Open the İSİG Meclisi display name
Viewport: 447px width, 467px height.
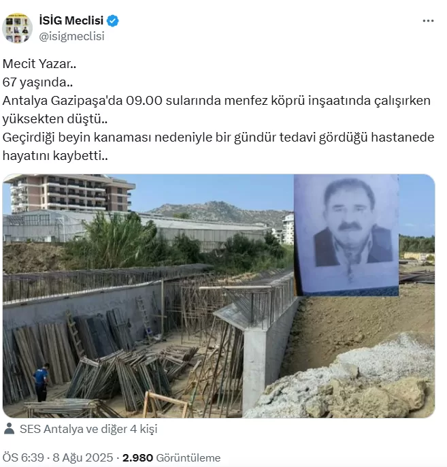pyautogui.click(x=71, y=20)
